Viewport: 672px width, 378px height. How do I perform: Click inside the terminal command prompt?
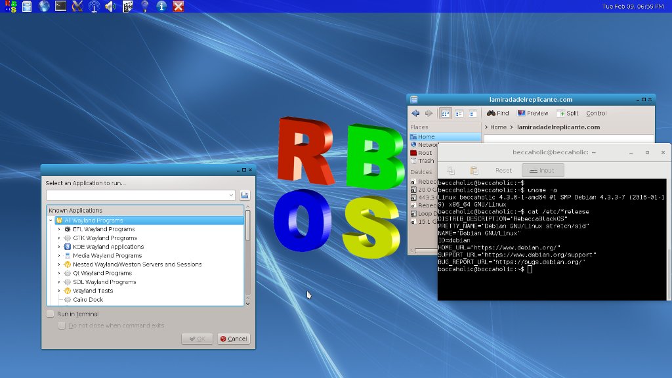(530, 269)
